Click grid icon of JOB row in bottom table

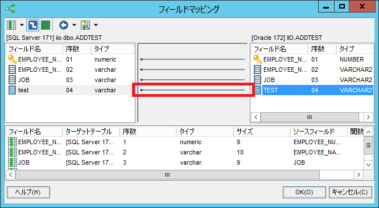(x=13, y=162)
